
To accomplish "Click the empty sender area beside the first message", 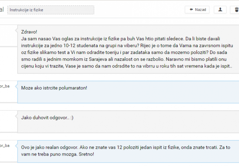I will (7, 49).
